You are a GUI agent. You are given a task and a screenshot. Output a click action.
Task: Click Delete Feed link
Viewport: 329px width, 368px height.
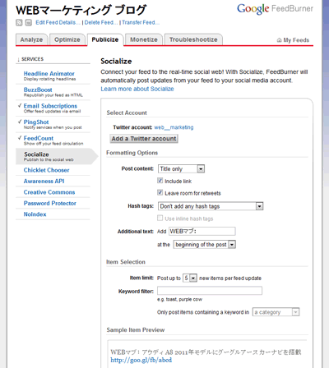(101, 22)
